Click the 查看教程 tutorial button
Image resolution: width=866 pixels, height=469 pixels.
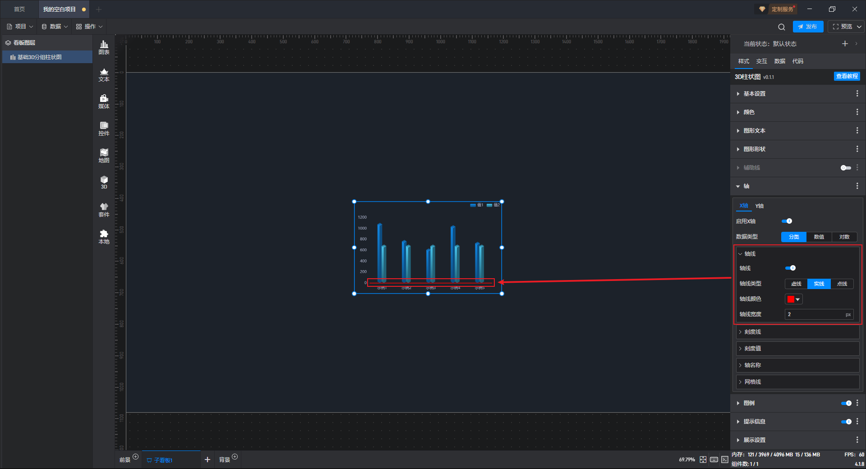pos(847,77)
